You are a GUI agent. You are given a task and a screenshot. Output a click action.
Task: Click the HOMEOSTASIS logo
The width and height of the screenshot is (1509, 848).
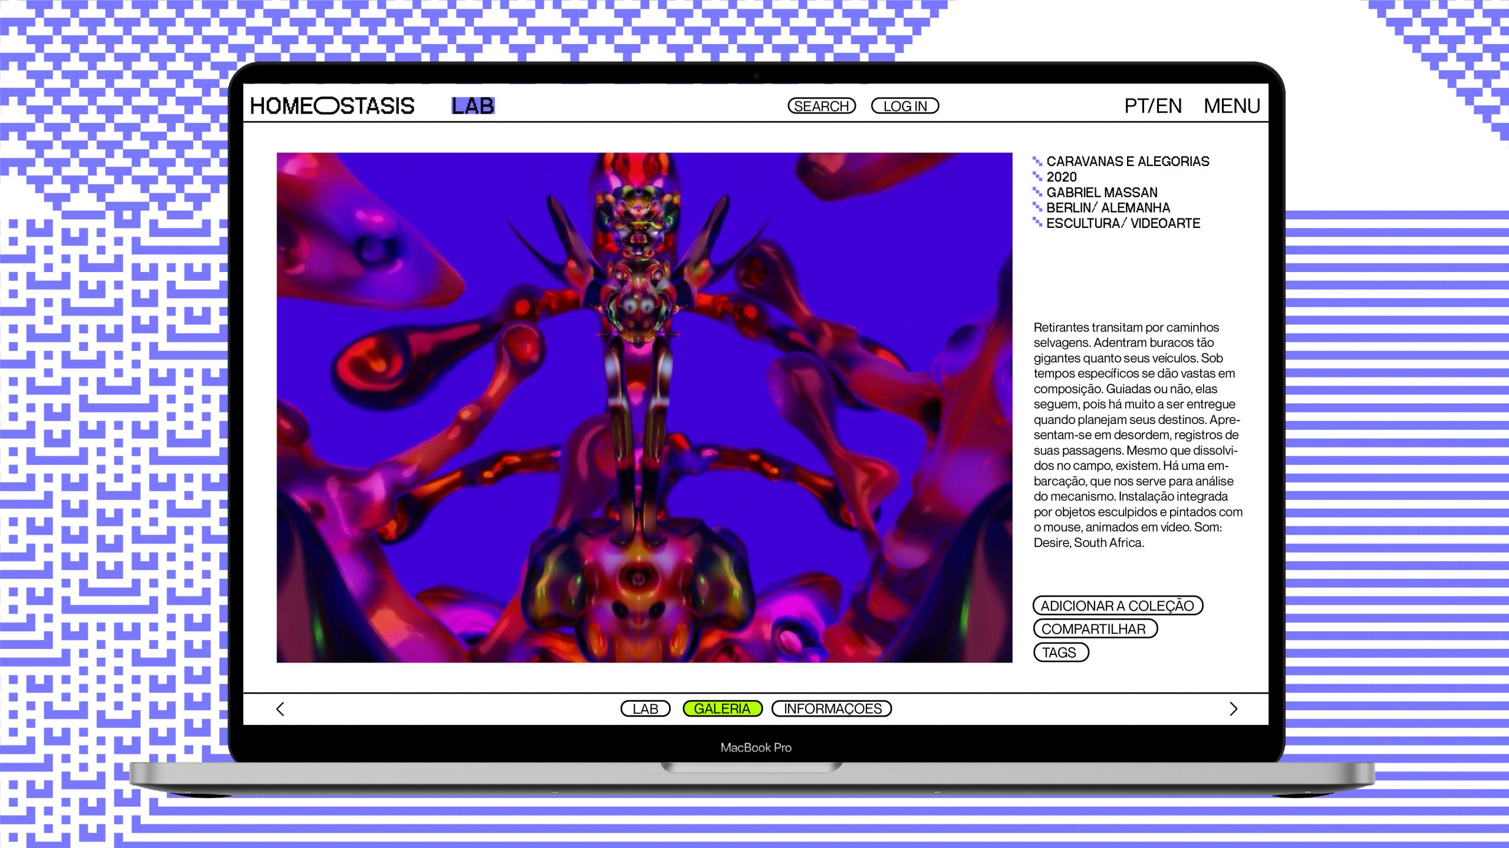pyautogui.click(x=332, y=106)
